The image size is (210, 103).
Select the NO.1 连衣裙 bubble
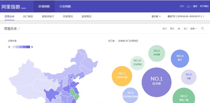pos(156,82)
